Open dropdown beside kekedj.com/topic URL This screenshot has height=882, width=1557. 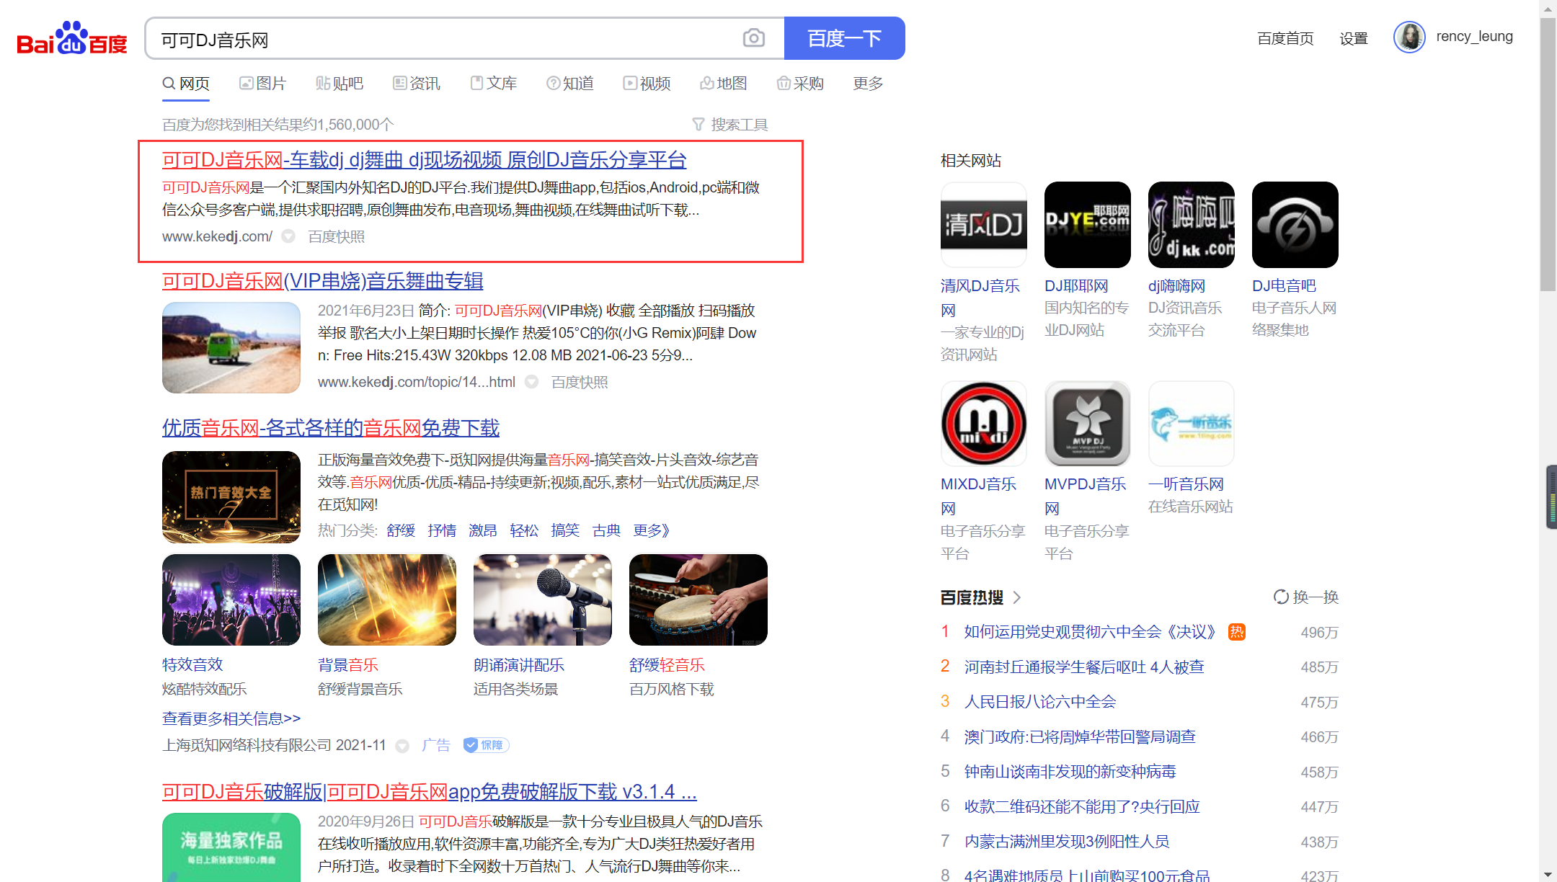pos(531,382)
